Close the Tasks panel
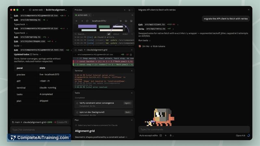Viewport: 260px width, 146px height. tap(132, 93)
